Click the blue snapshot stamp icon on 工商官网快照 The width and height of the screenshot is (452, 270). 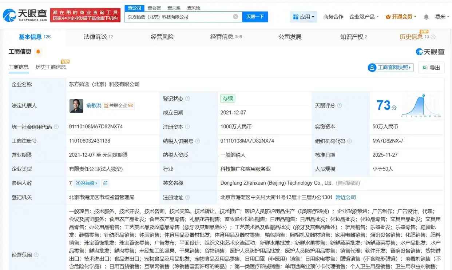372,68
